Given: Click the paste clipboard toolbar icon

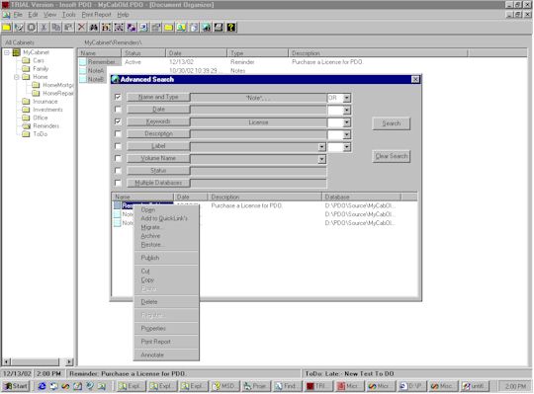Looking at the screenshot, I should [x=68, y=28].
